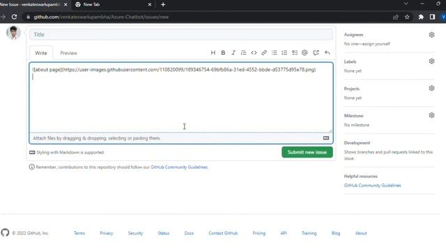This screenshot has height=250, width=446.
Task: Insert a saved reply icon
Action: [327, 53]
